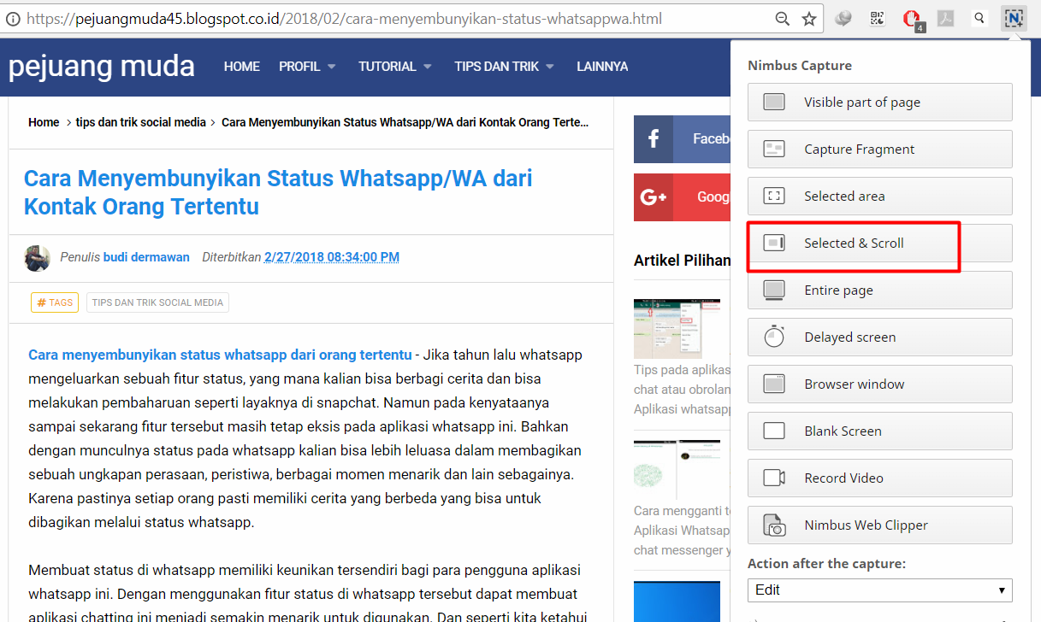Click the pejuang muda site logo
This screenshot has width=1041, height=622.
[x=102, y=66]
